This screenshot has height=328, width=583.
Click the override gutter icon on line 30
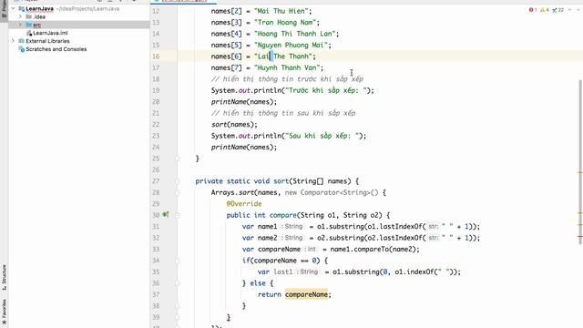click(166, 215)
